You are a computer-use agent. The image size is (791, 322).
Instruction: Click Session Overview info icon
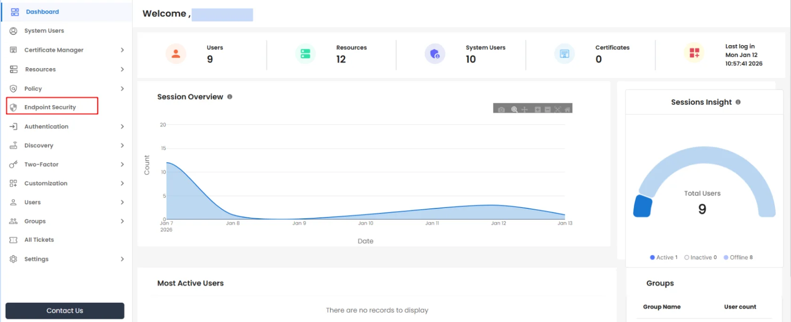(x=230, y=97)
